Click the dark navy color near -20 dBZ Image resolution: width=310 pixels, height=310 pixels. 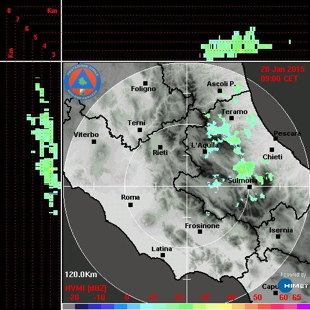(82, 306)
